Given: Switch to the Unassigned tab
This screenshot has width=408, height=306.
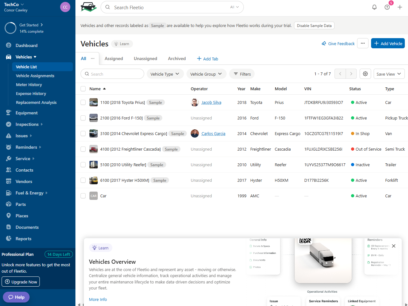Looking at the screenshot, I should point(145,58).
